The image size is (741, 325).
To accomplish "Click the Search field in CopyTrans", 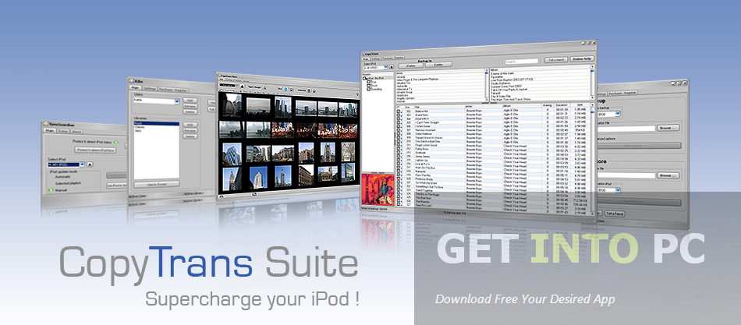I will (522, 62).
